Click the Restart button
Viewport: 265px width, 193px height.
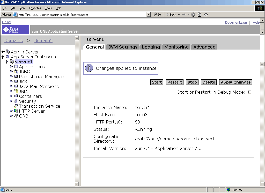[175, 82]
